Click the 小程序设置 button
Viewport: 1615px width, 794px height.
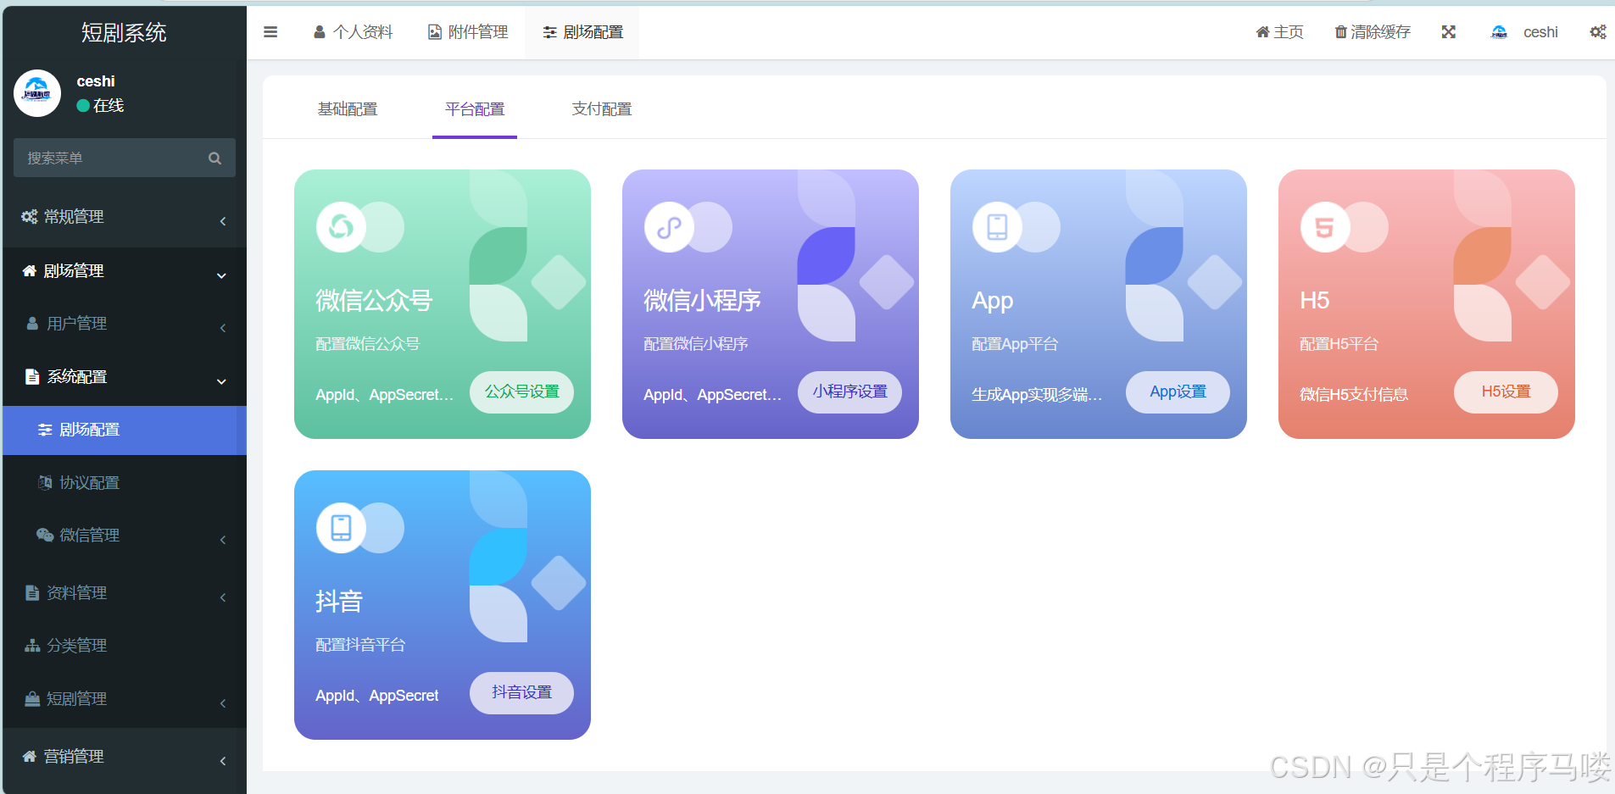coord(849,392)
